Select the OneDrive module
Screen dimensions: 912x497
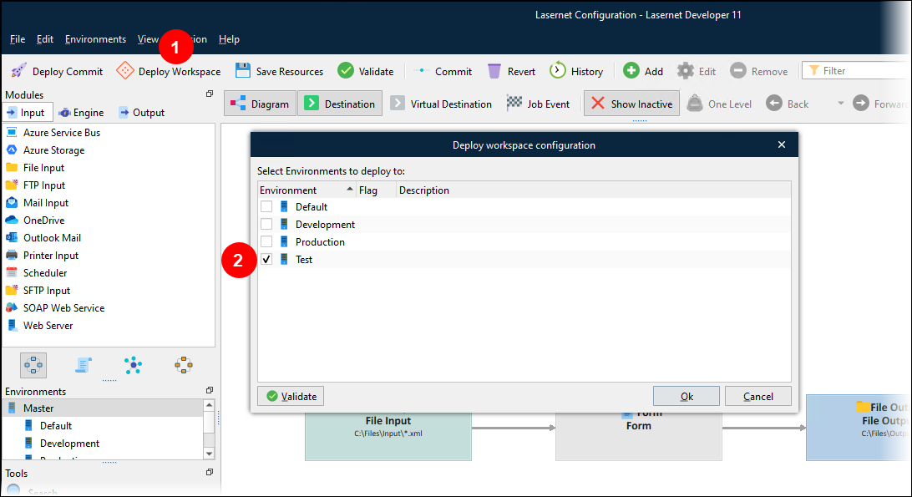coord(43,220)
